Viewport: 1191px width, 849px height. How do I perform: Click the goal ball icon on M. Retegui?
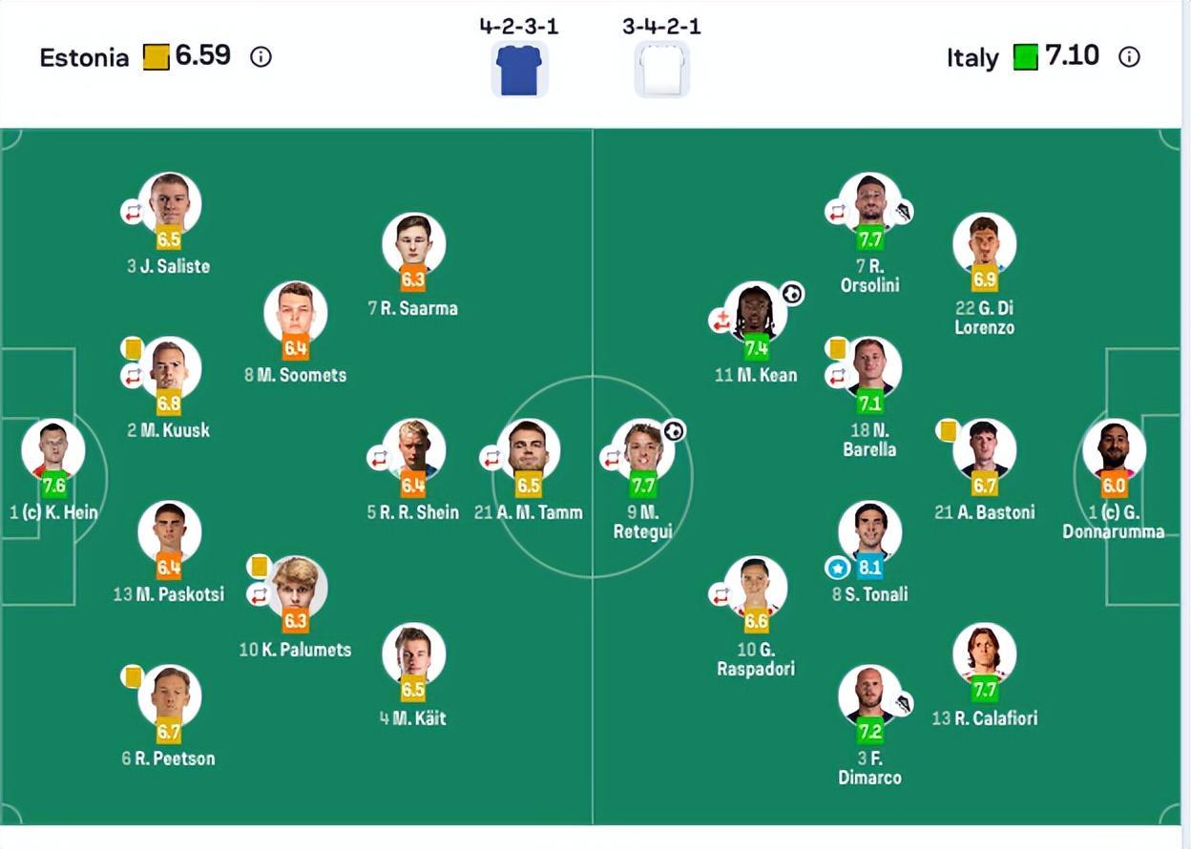coord(674,431)
